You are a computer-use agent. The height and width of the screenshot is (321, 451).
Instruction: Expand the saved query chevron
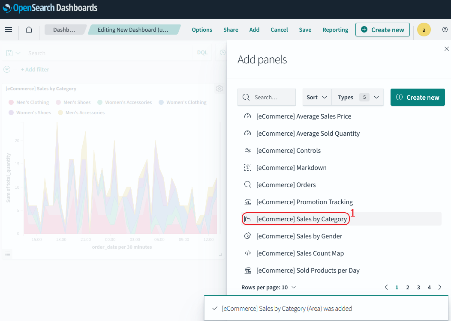[x=18, y=53]
